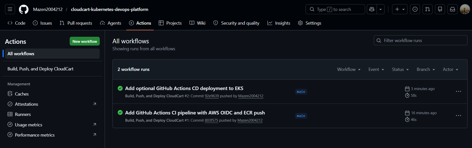Switch to the Projects tab
This screenshot has width=472, height=148.
170,23
